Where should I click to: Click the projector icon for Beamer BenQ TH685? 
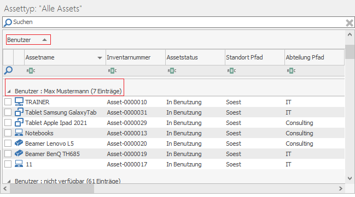tap(19, 153)
